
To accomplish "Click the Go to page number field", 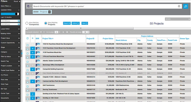I will (56, 32).
